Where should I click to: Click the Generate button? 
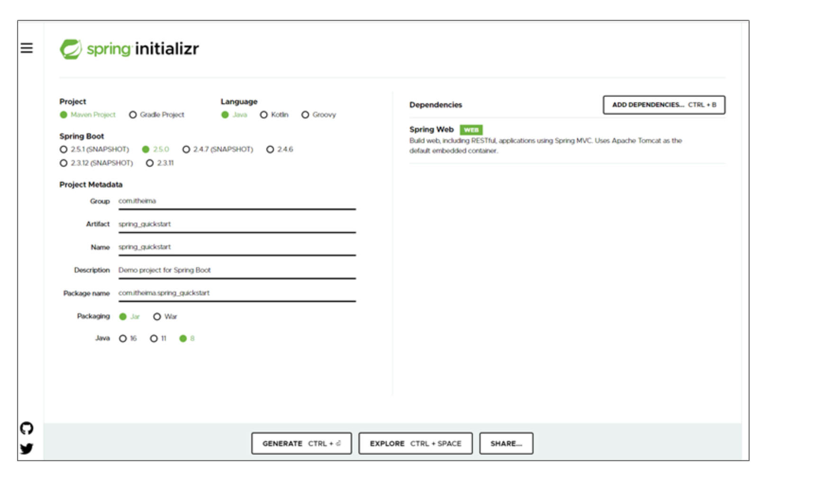[301, 443]
